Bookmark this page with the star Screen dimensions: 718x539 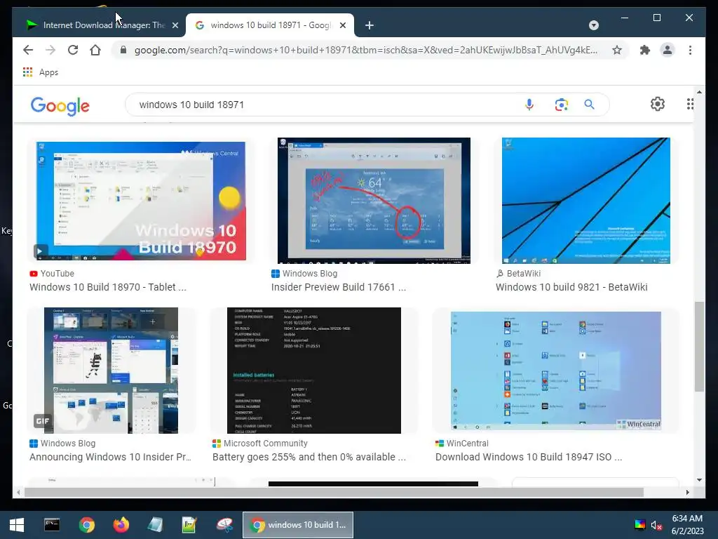point(617,50)
